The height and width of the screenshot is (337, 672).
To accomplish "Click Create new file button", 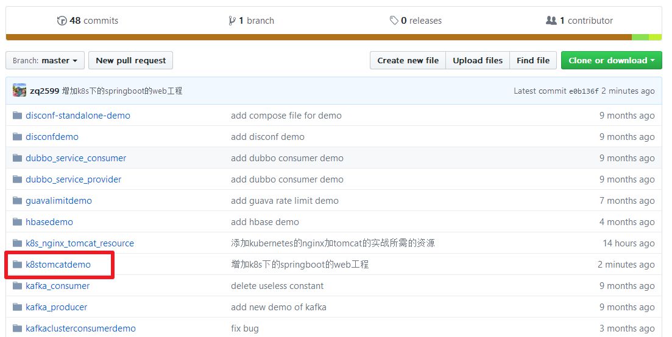I will click(408, 60).
